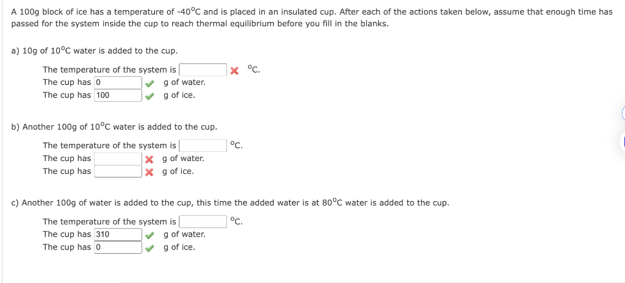Screen dimensions: 625x283
Task: Click the dark blue button at right edge
Action: pyautogui.click(x=623, y=142)
